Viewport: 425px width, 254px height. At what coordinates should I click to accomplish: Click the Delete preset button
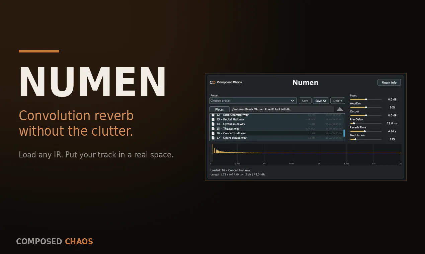[338, 101]
